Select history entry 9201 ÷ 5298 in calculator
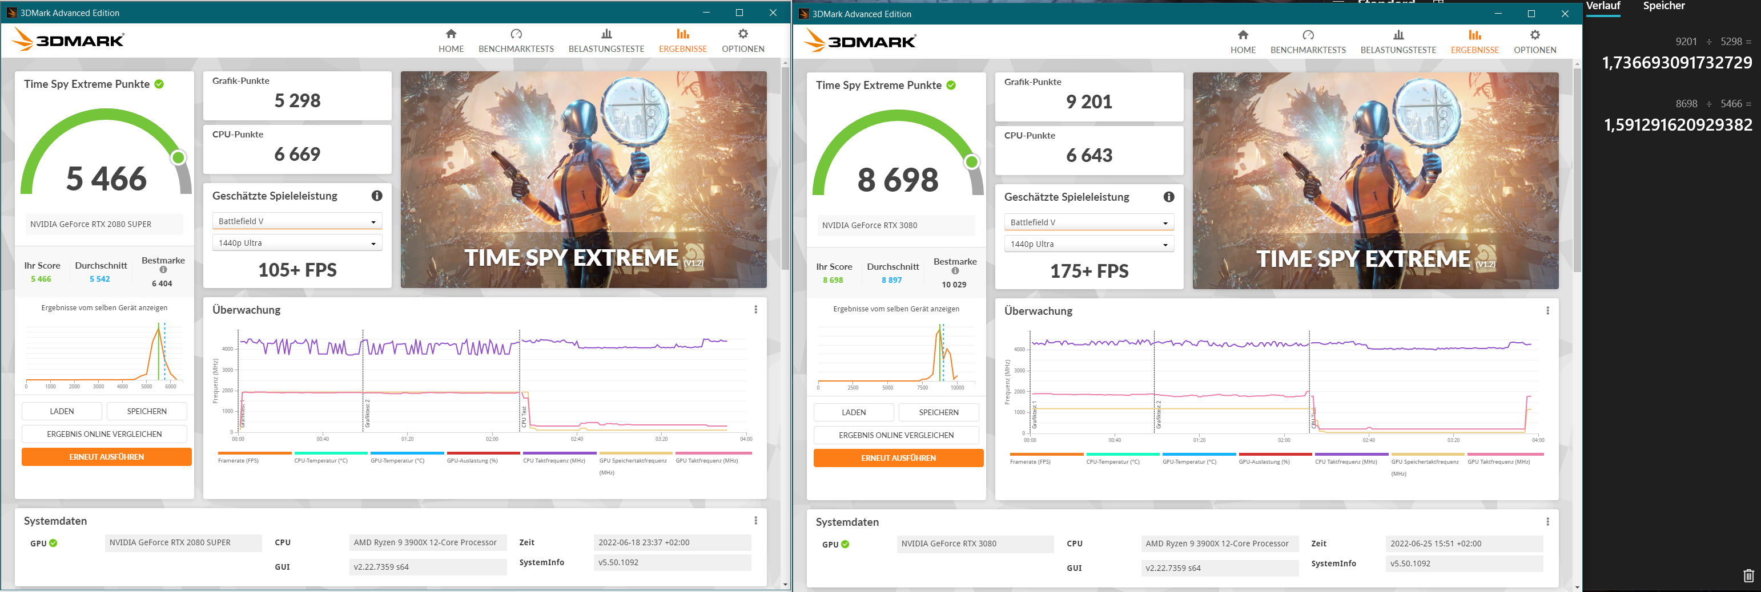The width and height of the screenshot is (1761, 592). [1676, 53]
